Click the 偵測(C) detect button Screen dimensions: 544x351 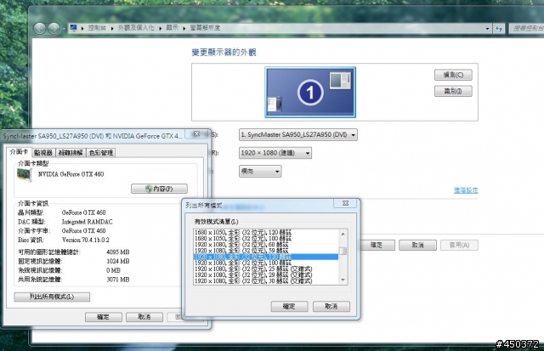[x=453, y=75]
